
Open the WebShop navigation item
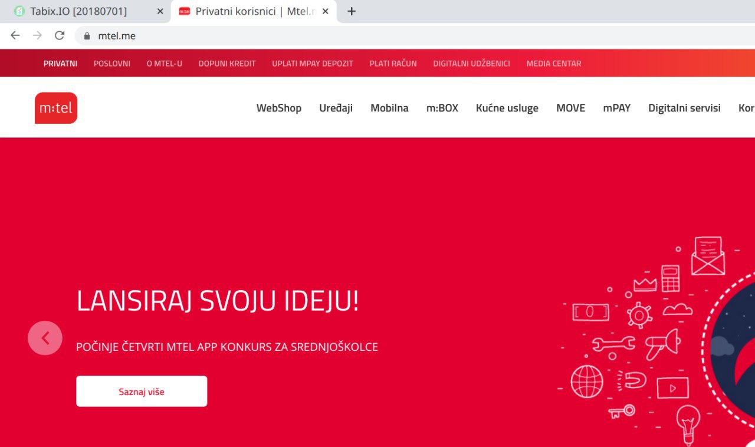point(279,108)
